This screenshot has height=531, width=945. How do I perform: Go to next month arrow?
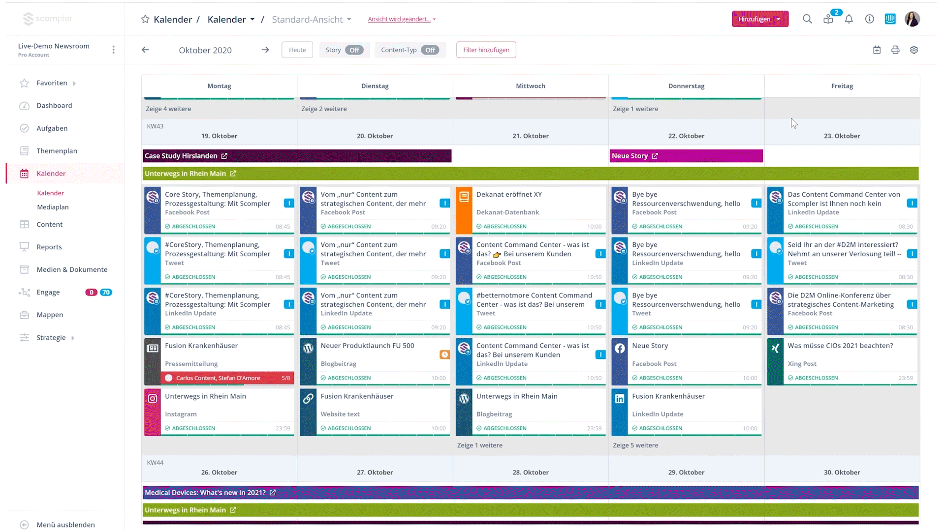265,50
